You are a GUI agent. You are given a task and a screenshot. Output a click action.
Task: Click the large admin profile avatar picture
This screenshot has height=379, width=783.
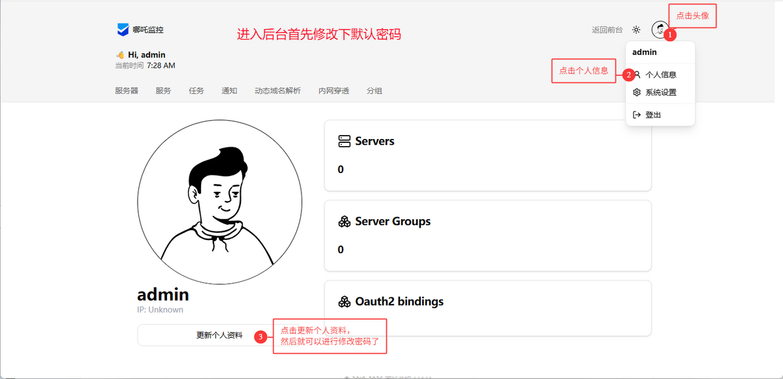point(219,202)
